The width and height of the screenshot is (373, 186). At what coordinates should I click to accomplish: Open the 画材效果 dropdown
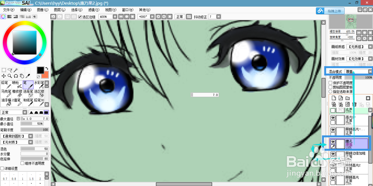pos(370,58)
